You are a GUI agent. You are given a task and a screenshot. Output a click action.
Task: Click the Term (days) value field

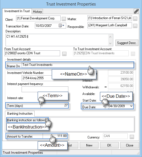point(54,105)
